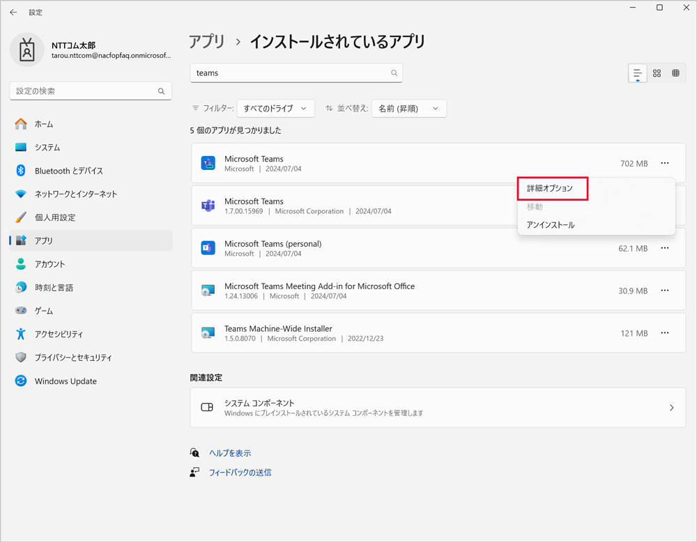Viewport: 697px width, 542px height.
Task: Click the Teams Machine-Wide Installer app icon
Action: click(208, 333)
